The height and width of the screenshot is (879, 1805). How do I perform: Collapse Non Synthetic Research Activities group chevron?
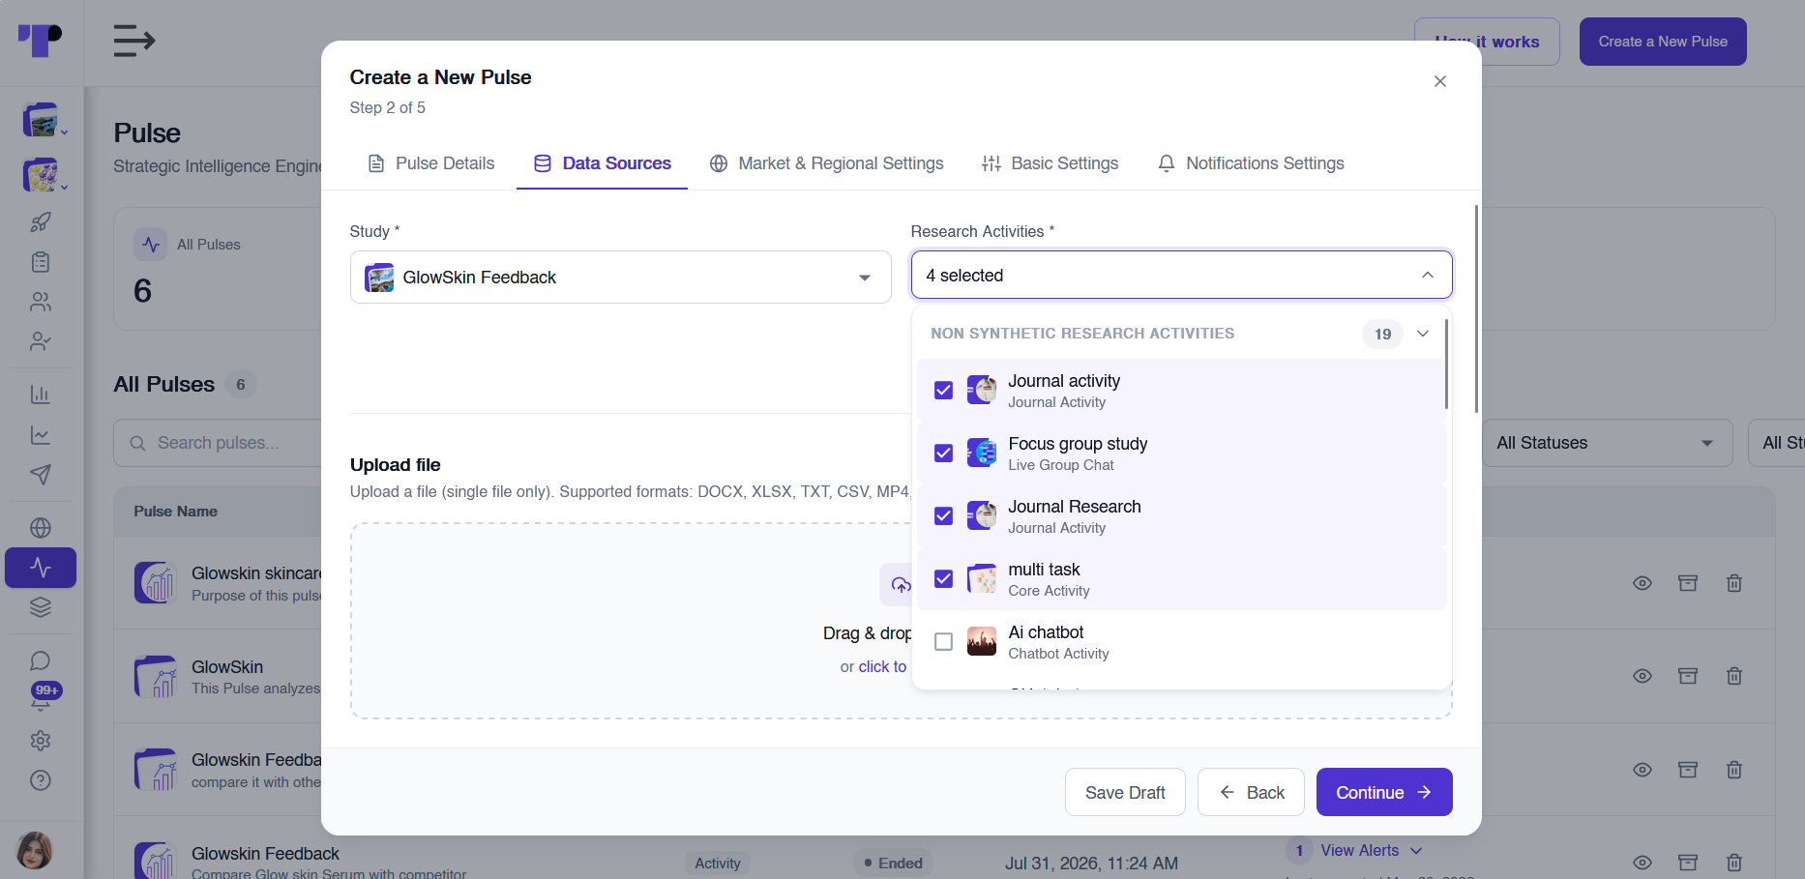click(1423, 334)
